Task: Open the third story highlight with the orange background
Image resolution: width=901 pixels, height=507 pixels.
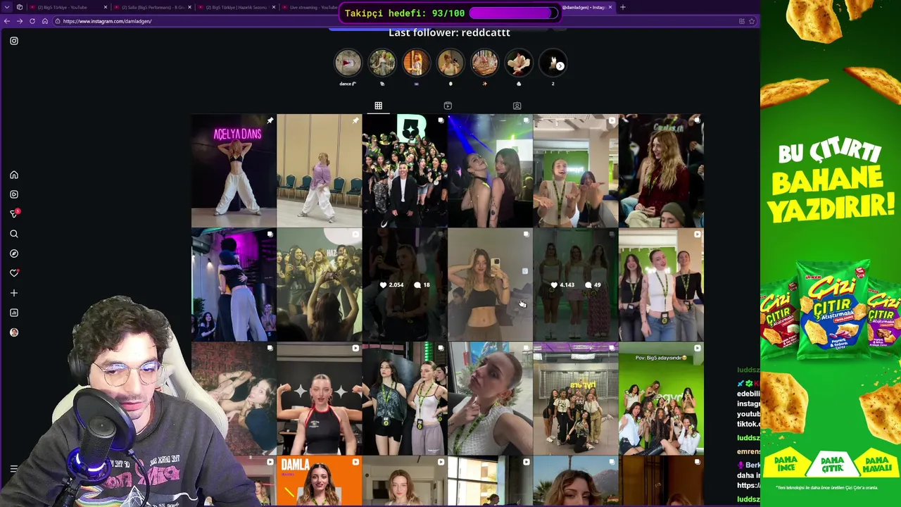Action: point(416,64)
